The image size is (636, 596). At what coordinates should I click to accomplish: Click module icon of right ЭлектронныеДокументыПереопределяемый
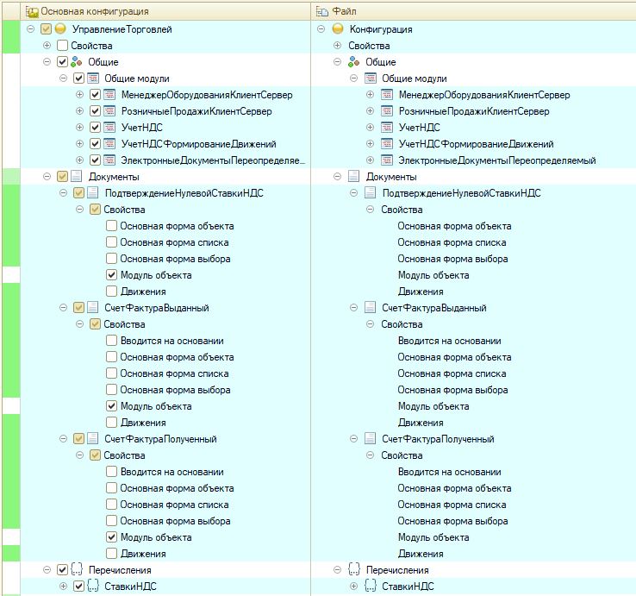click(x=387, y=160)
